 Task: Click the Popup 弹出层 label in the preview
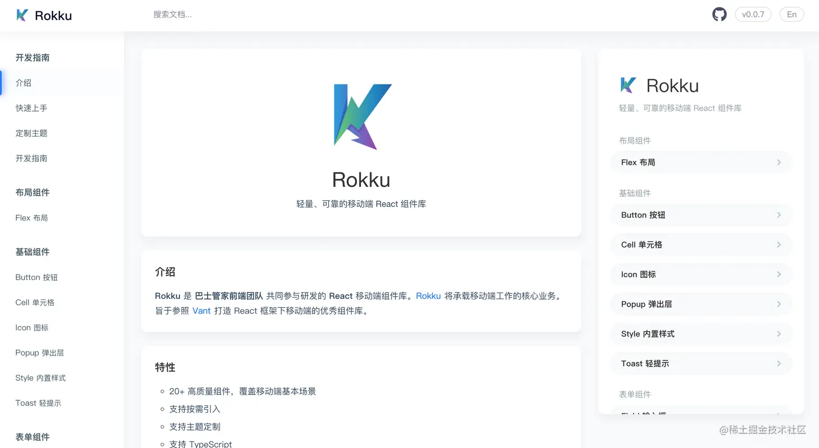pyautogui.click(x=646, y=304)
